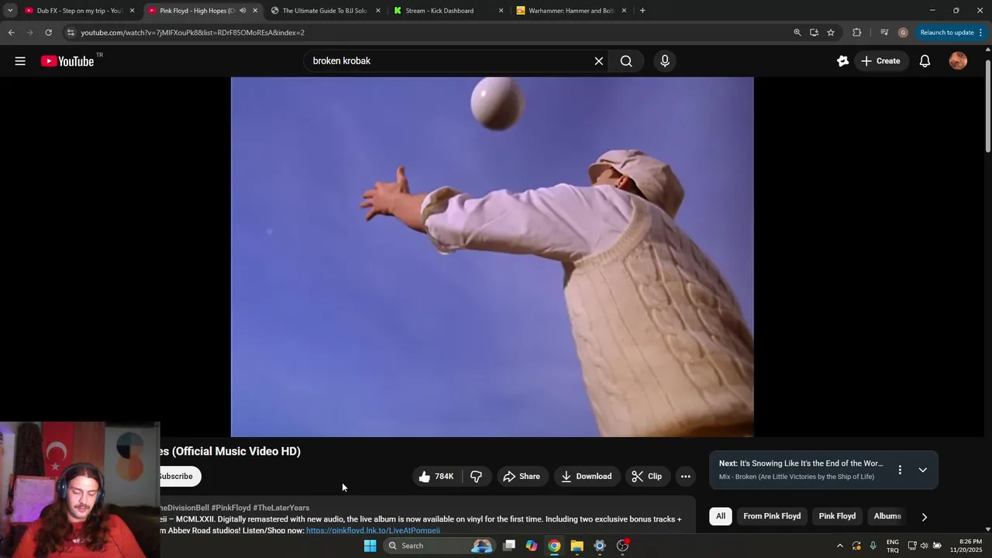
Task: Install the app via the address bar icon
Action: point(814,33)
